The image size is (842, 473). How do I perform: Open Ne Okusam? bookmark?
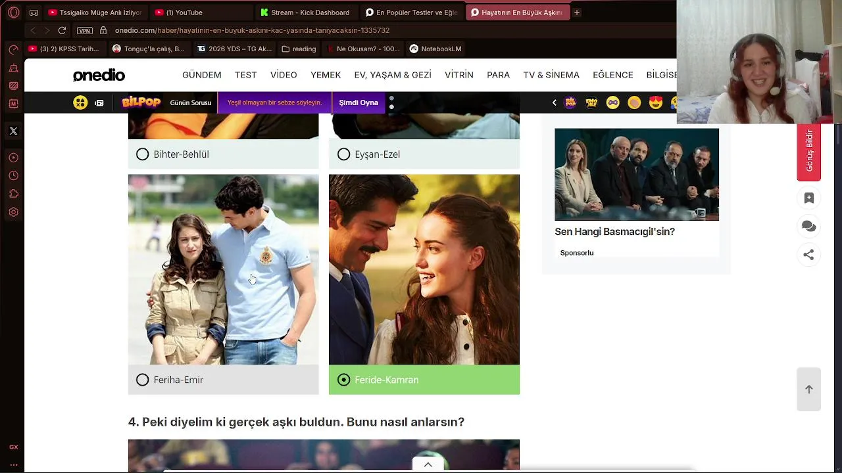[362, 49]
